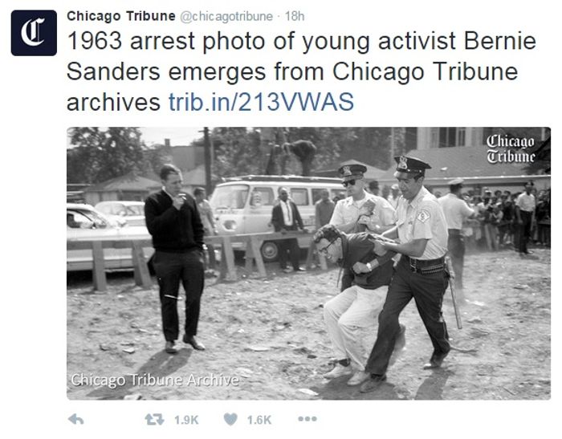This screenshot has height=439, width=562.
Task: Open the three-dot more options menu
Action: (307, 419)
